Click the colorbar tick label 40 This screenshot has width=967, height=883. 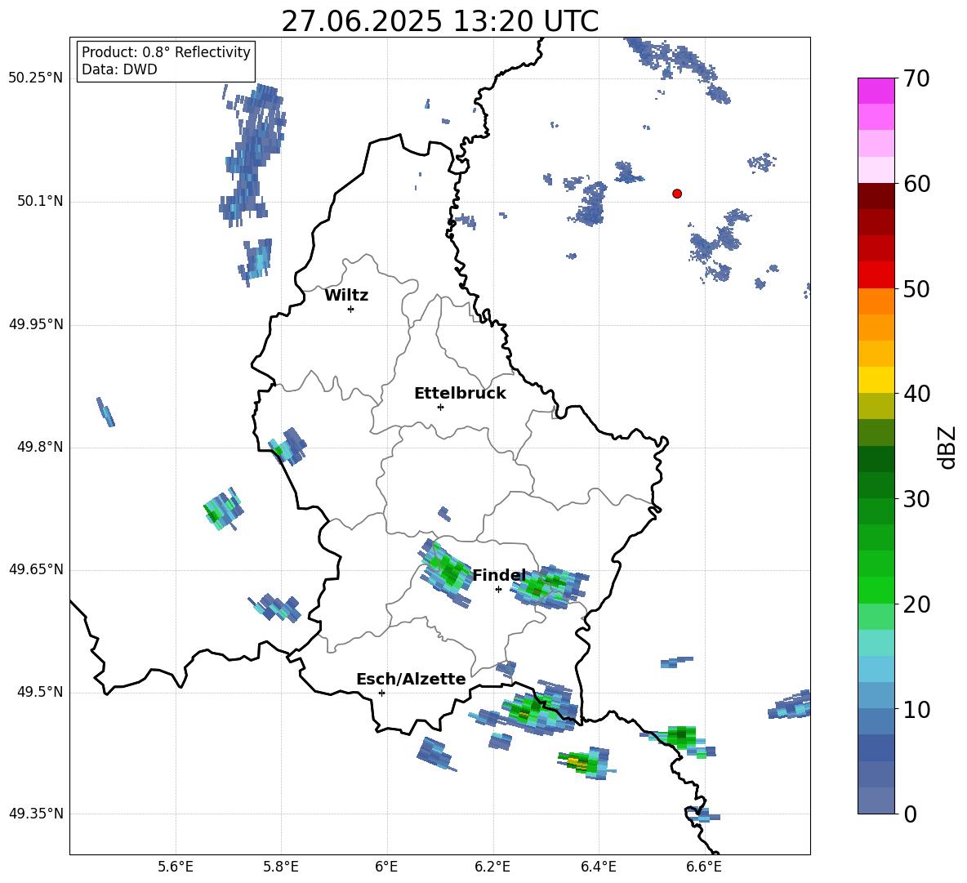[916, 394]
